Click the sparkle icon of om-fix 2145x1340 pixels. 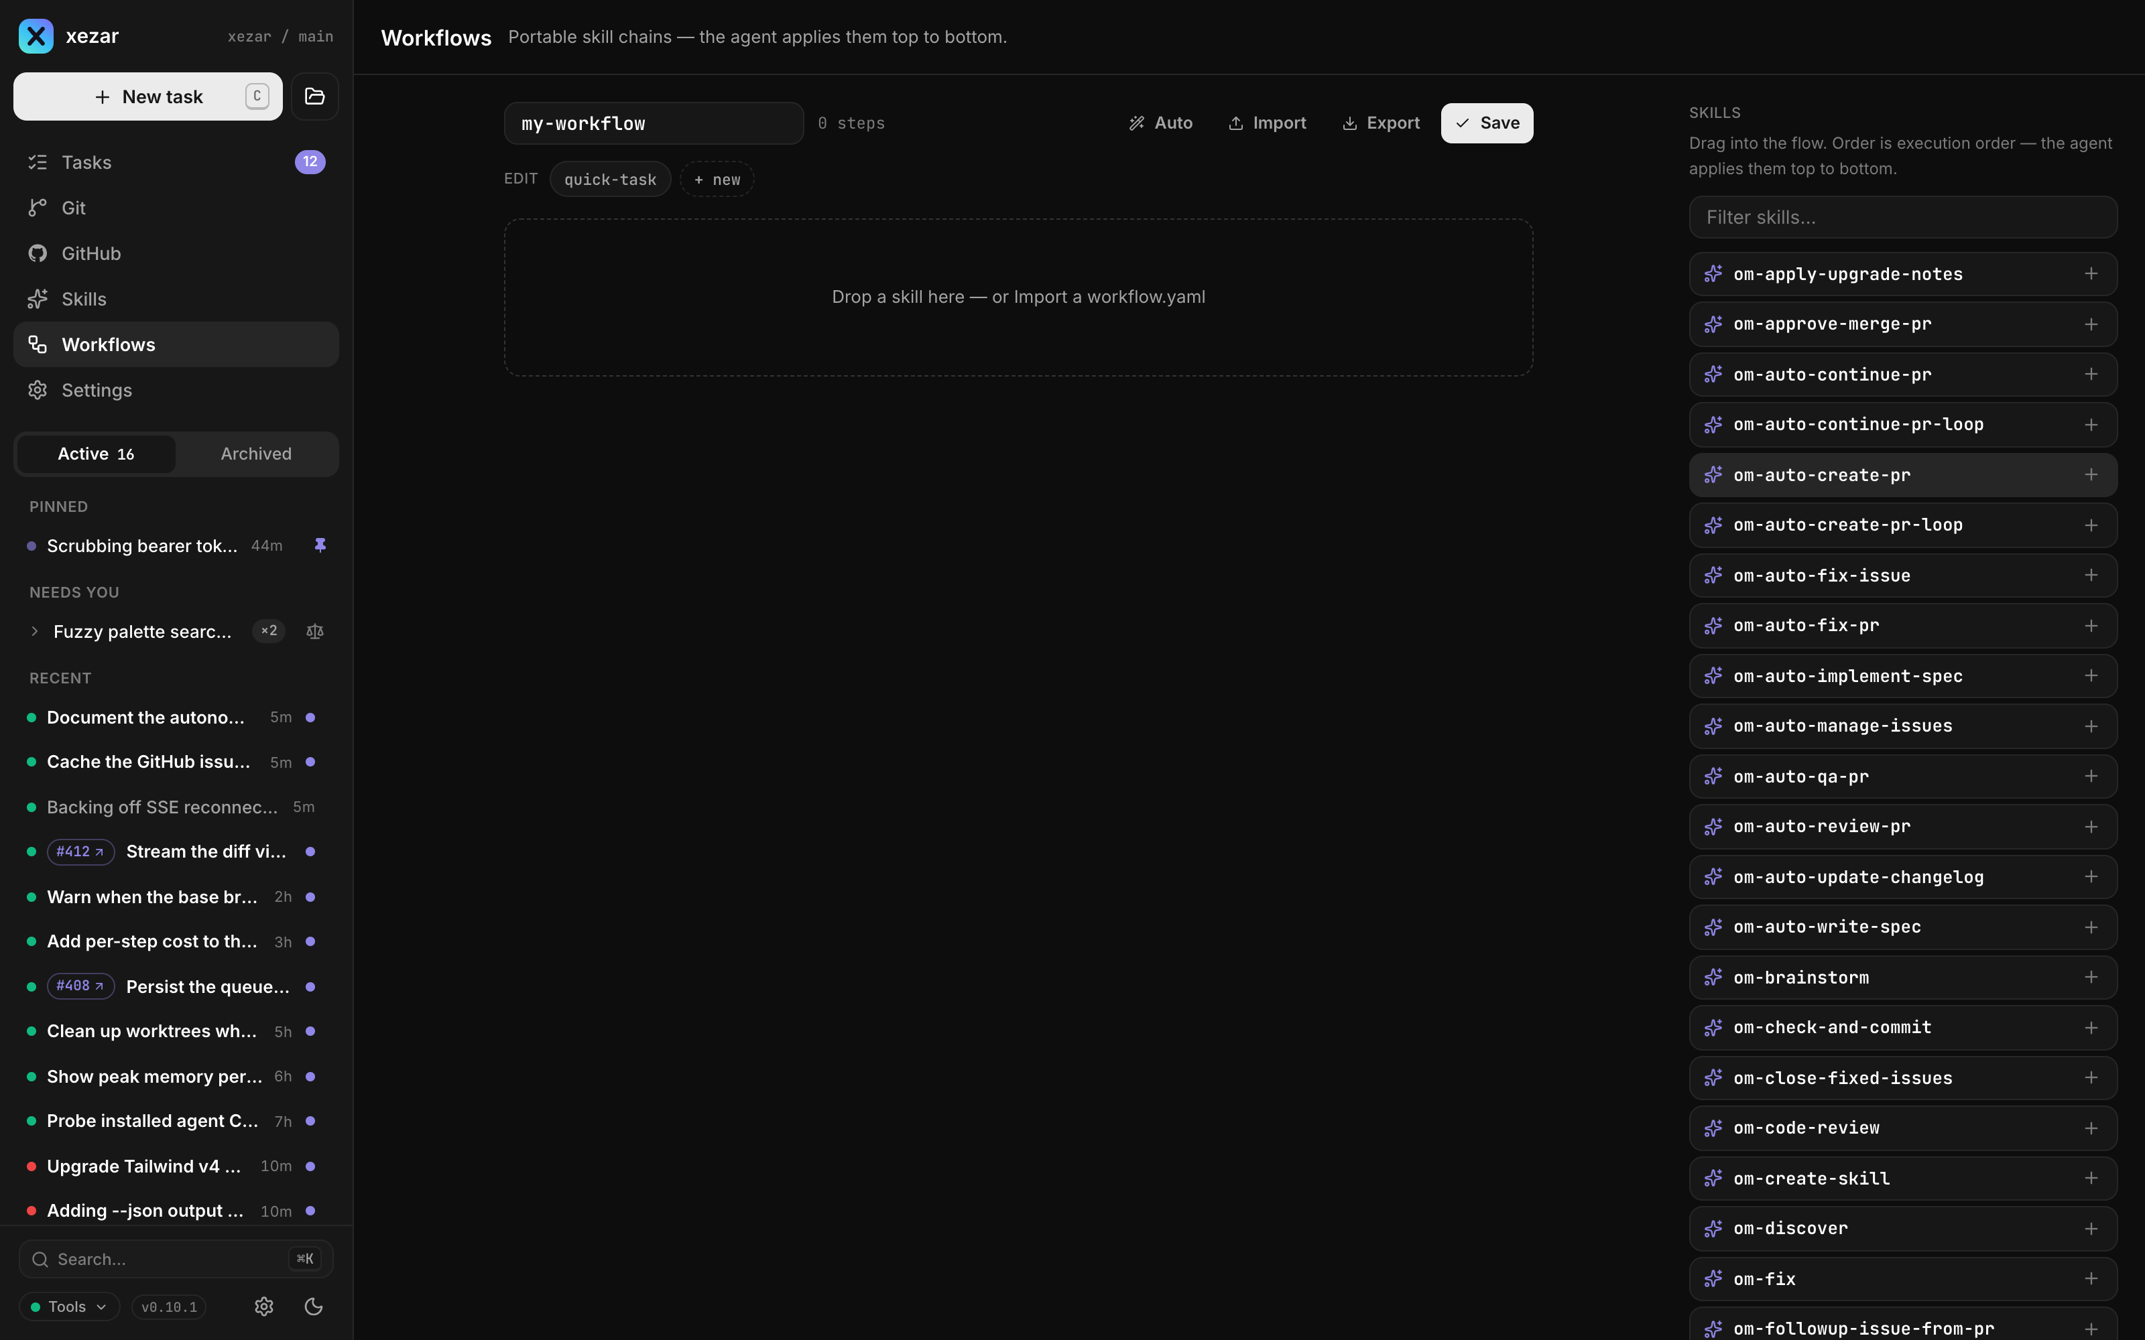click(x=1713, y=1279)
